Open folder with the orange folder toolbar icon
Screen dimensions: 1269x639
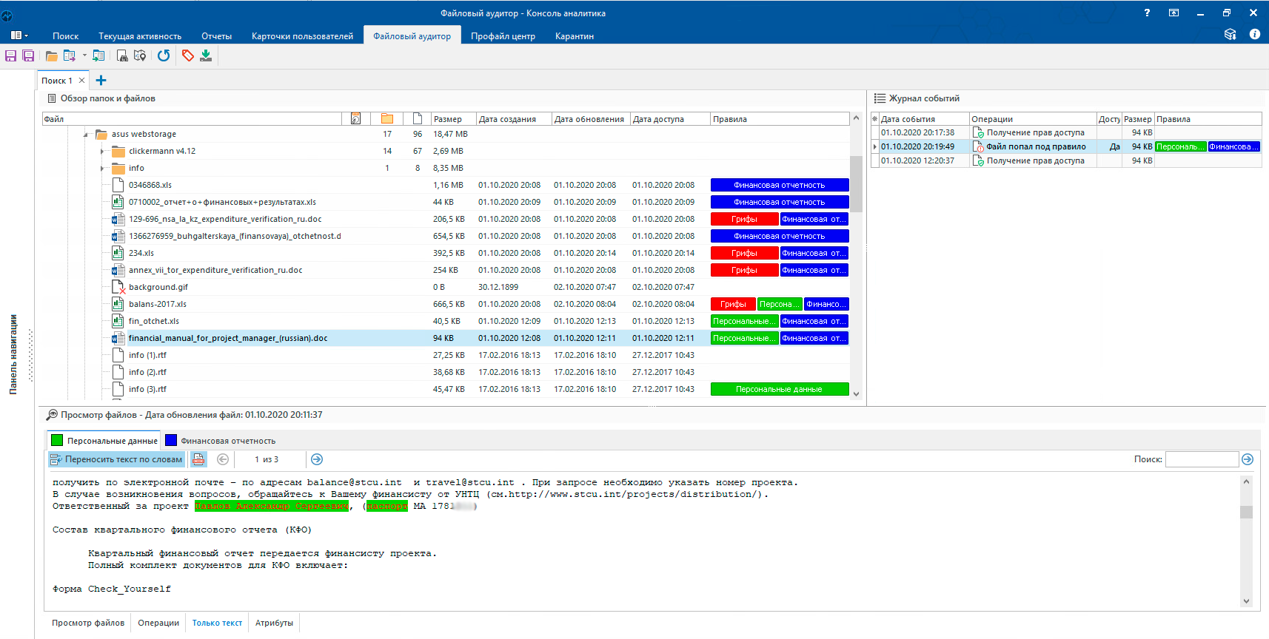(51, 55)
